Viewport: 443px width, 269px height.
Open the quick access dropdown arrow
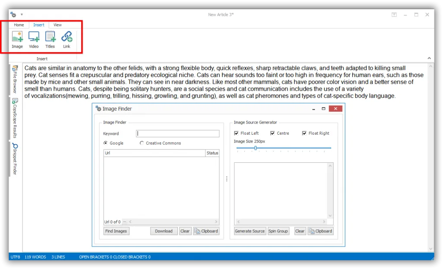click(22, 14)
